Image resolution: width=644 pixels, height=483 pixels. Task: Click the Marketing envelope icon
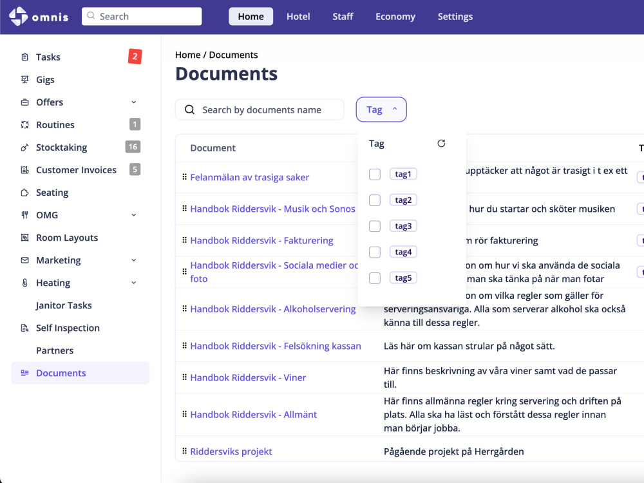point(24,260)
